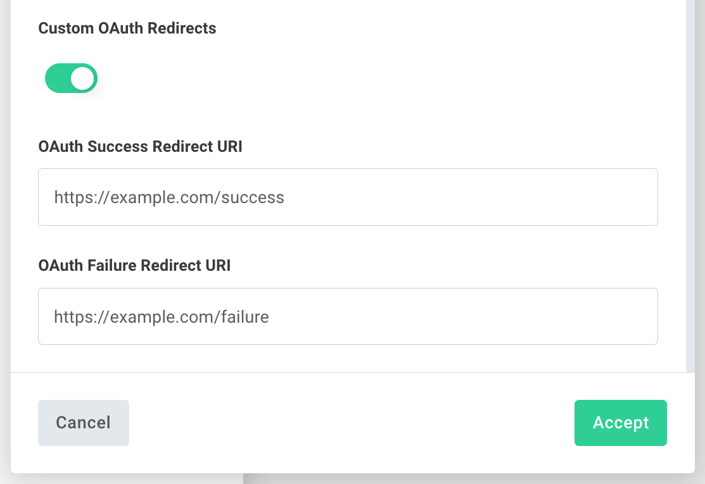This screenshot has height=484, width=705.
Task: Dismiss changes using the Cancel button
Action: 83,423
